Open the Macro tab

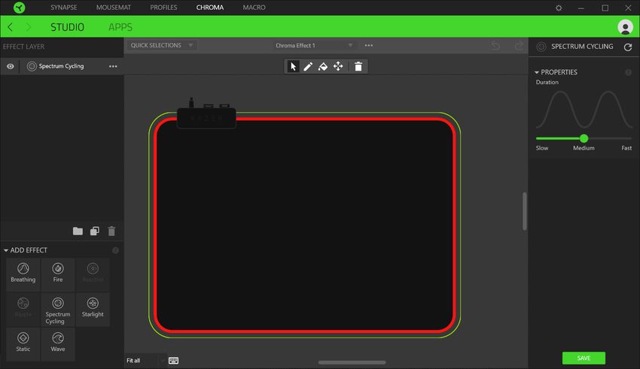(x=254, y=8)
